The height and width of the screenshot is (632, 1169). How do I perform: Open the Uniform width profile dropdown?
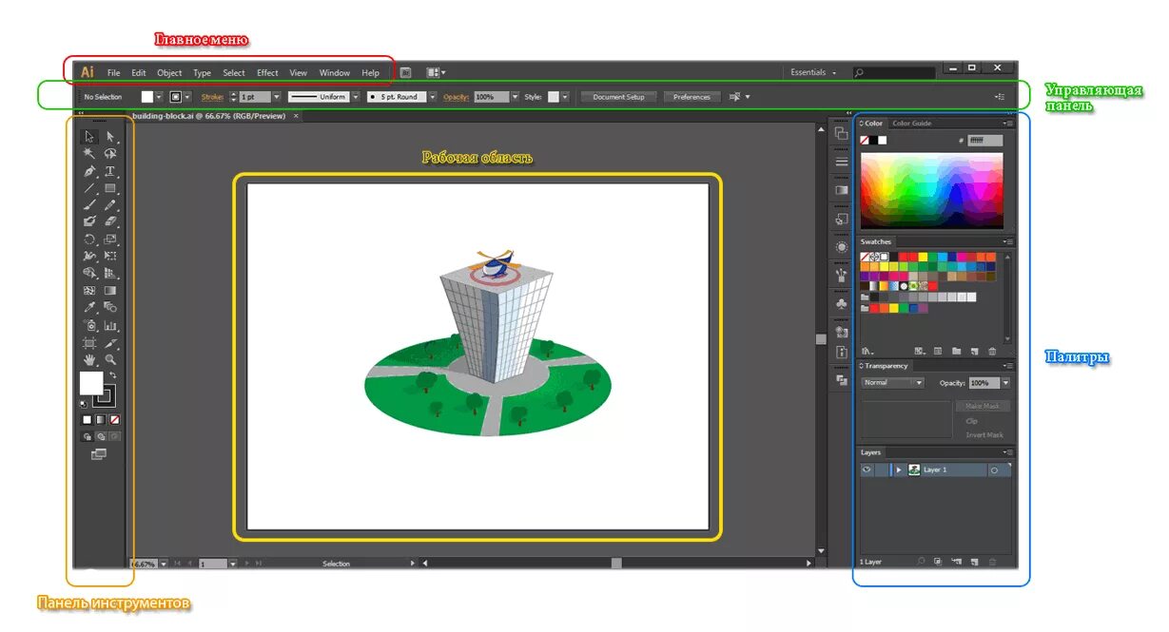click(x=356, y=97)
